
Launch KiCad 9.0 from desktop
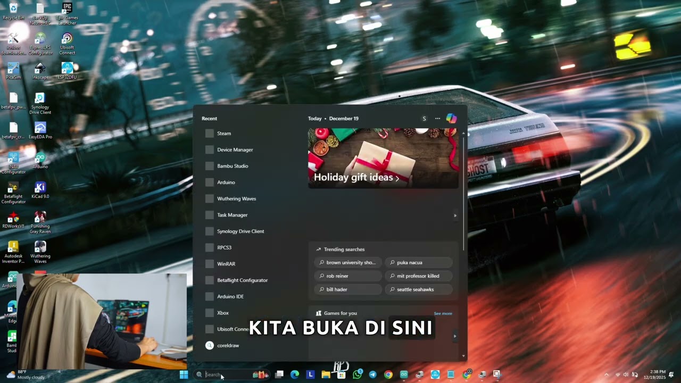pos(40,190)
